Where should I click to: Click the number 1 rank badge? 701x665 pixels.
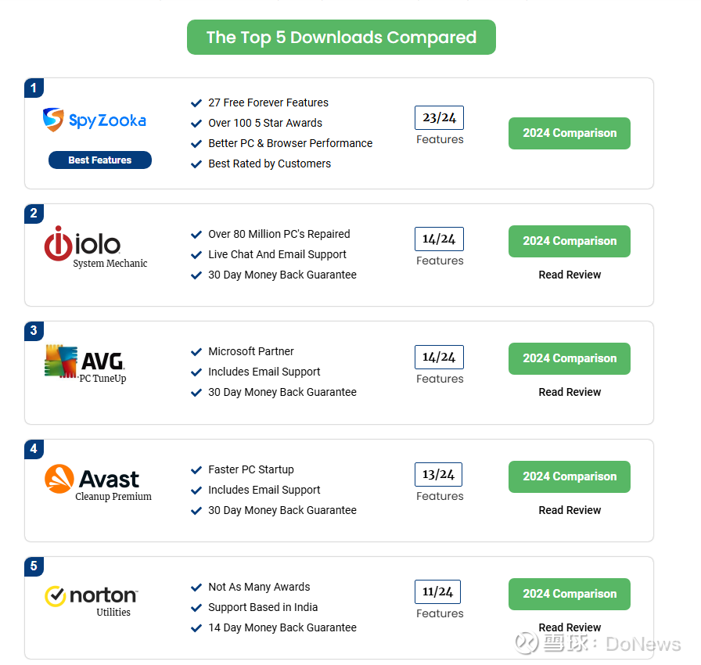tap(34, 88)
